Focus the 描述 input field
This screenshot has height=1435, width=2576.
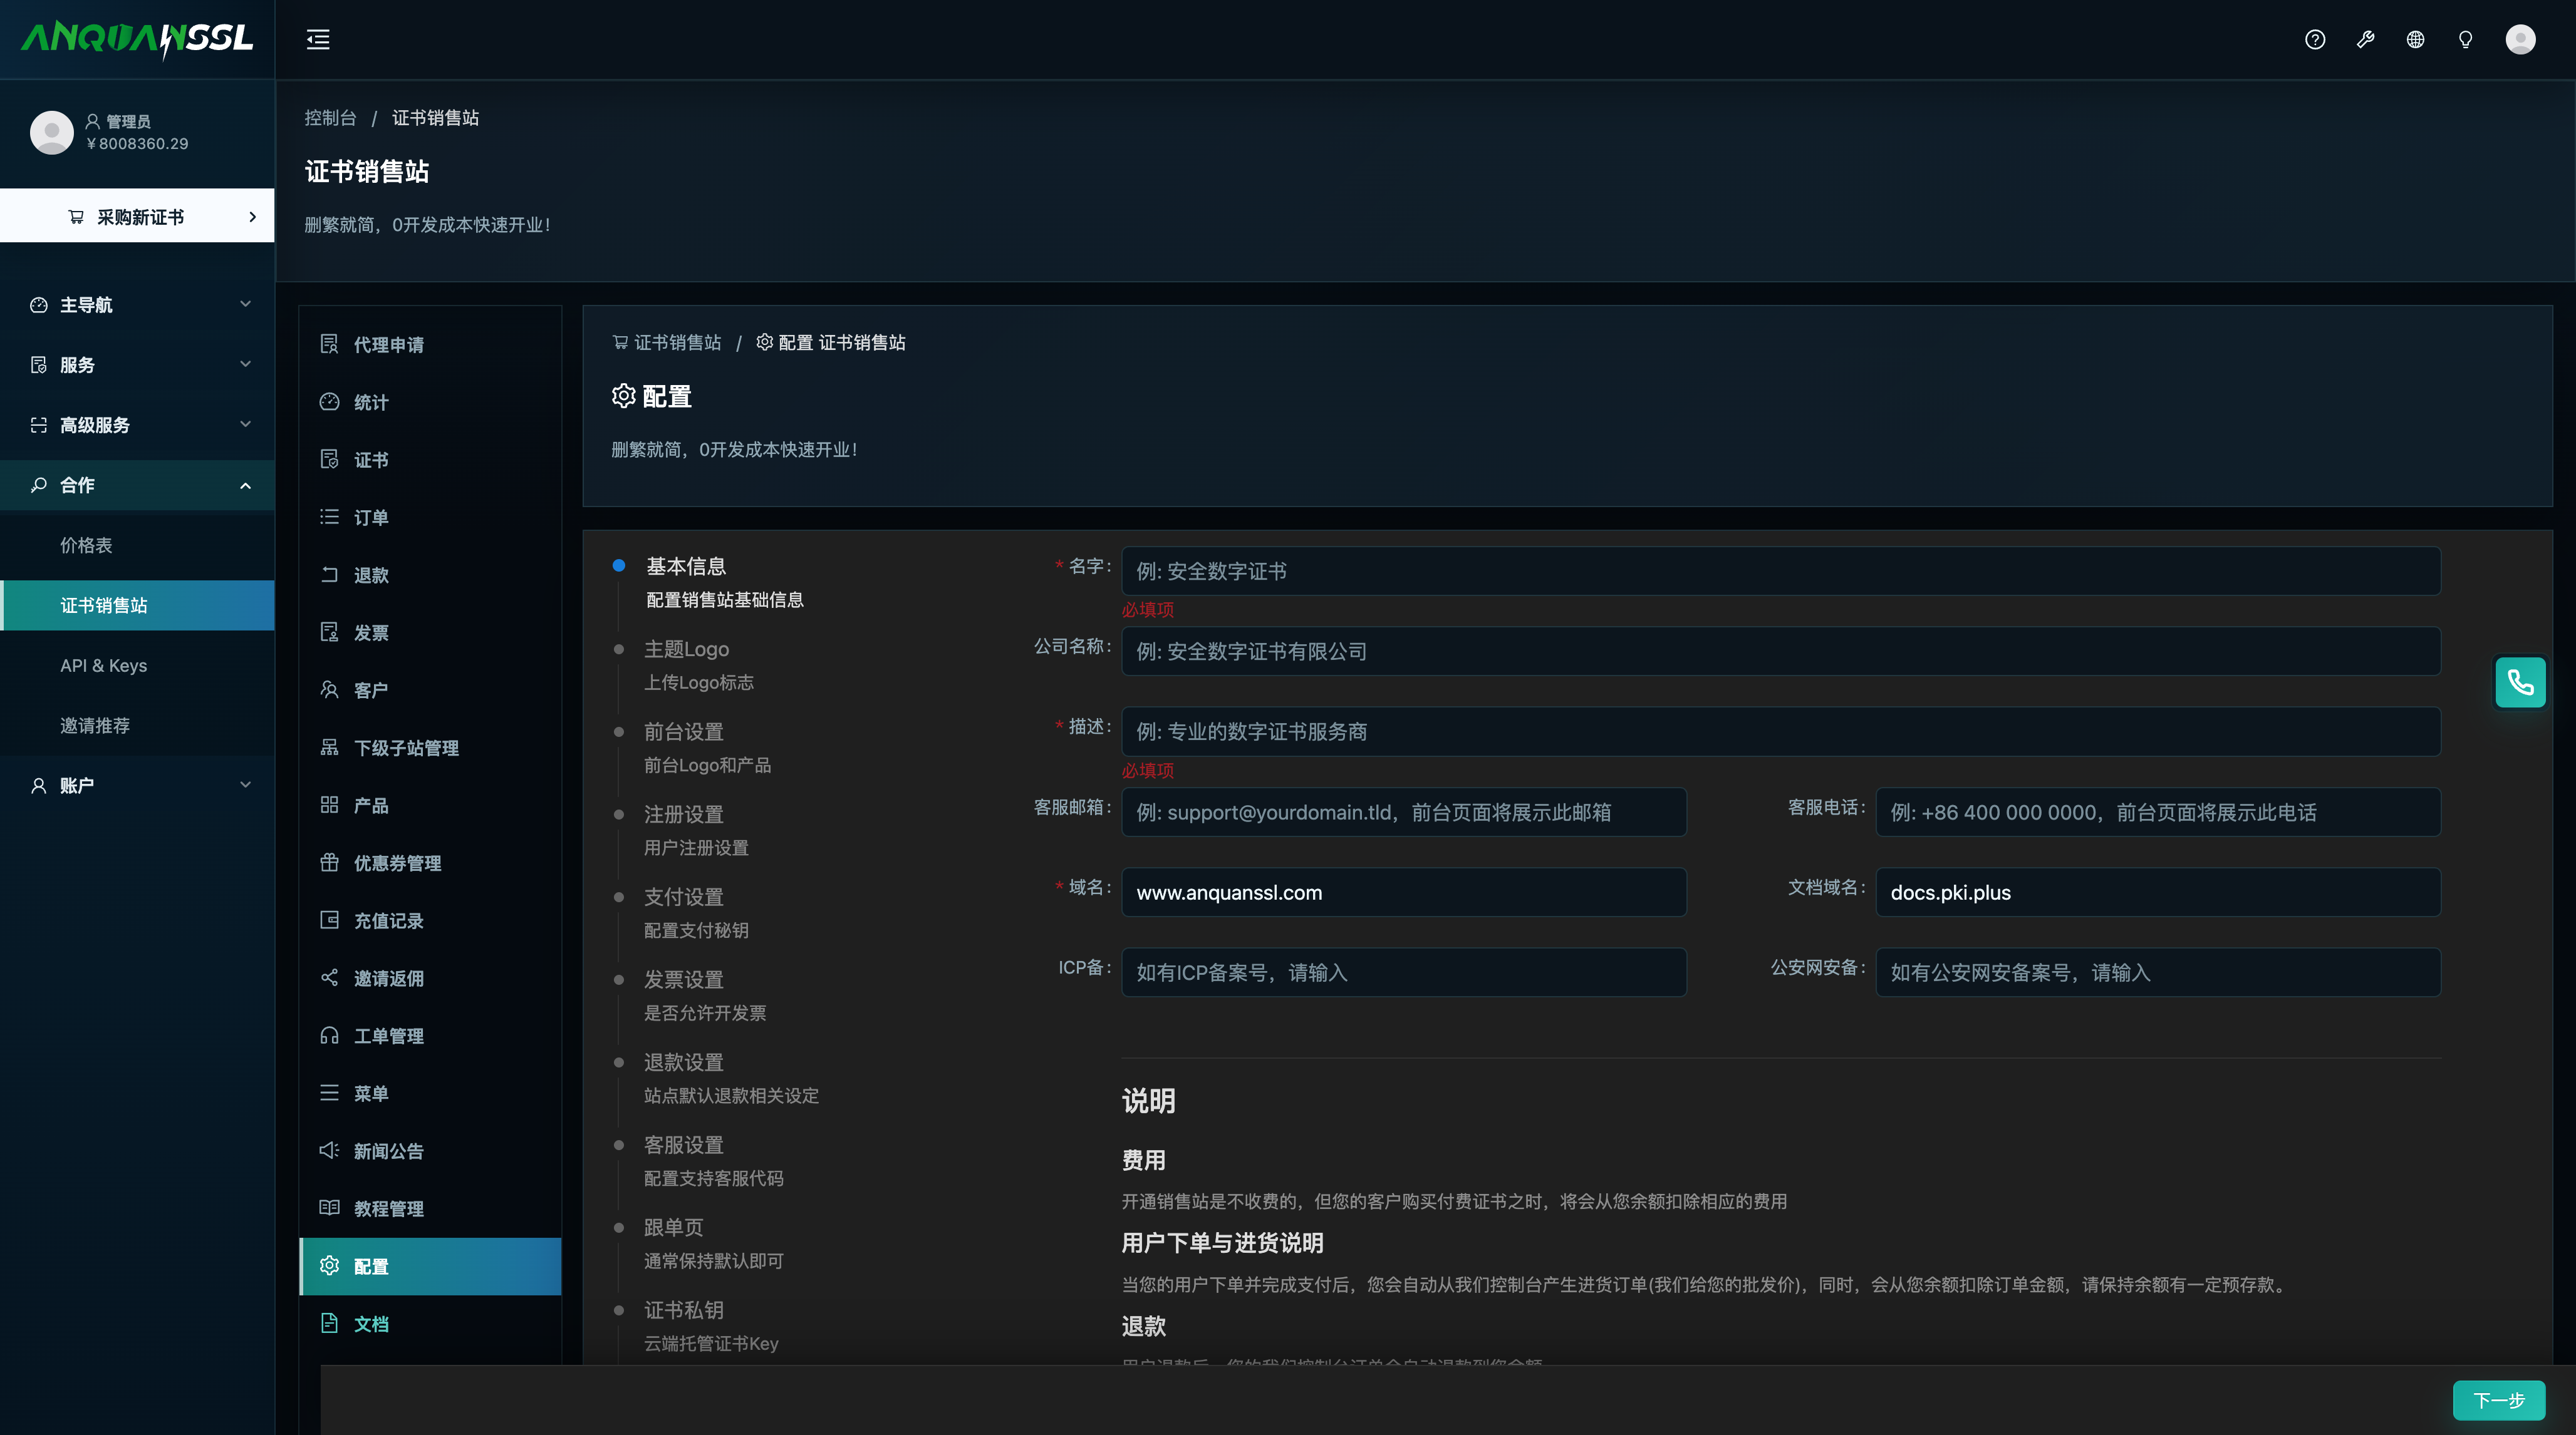click(x=1781, y=731)
